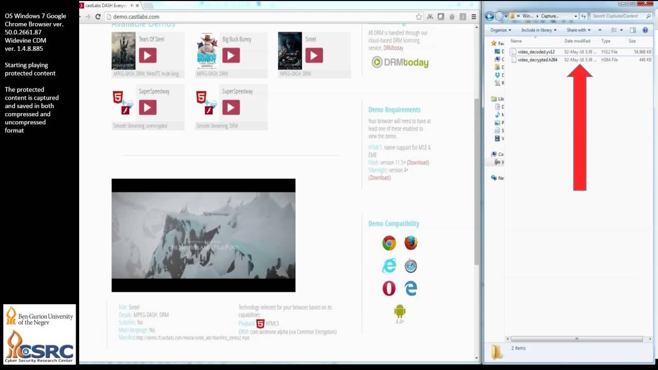Play the Tears Of Steel demo
Viewport: 658px width, 370px height.
(148, 55)
